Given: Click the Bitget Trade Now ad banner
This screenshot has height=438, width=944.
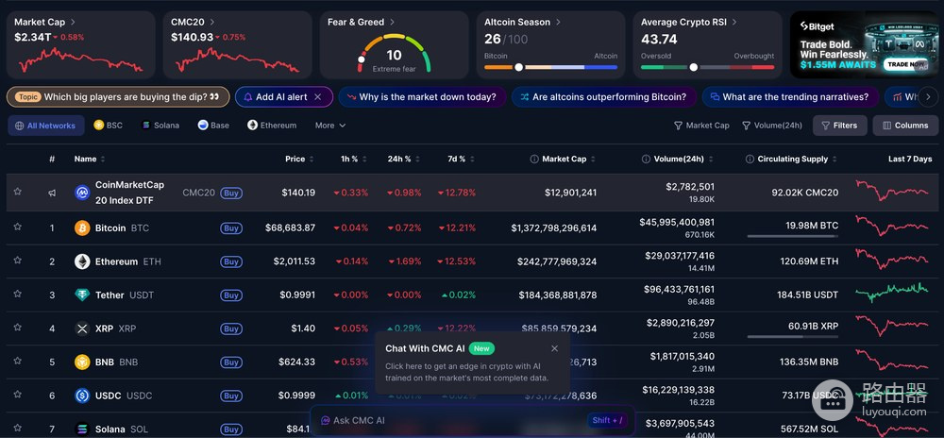Looking at the screenshot, I should [864, 44].
